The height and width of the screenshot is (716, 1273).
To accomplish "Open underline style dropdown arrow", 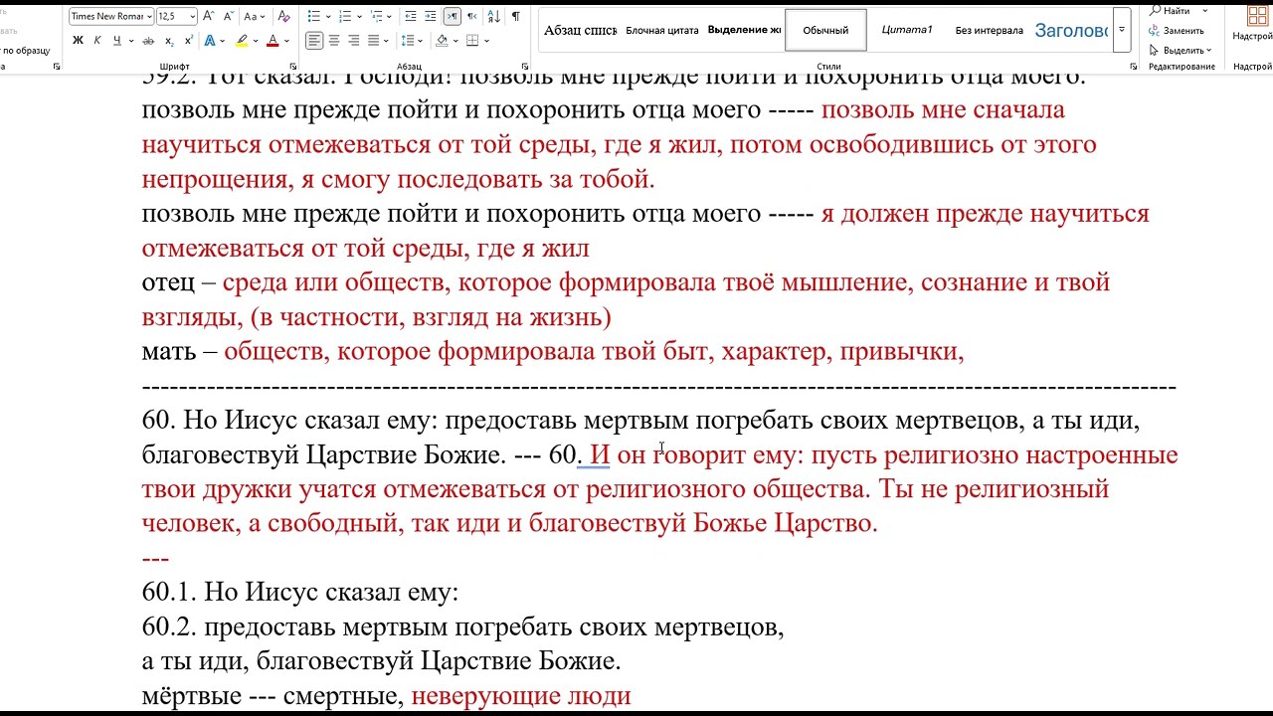I will [x=130, y=41].
